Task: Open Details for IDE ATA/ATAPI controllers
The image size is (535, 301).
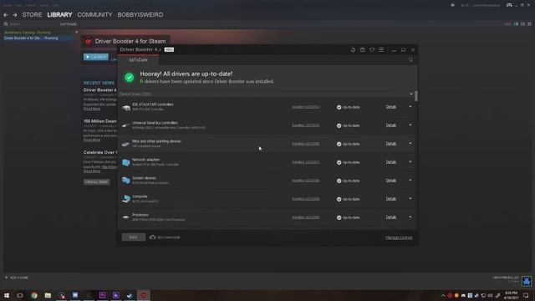Action: tap(391, 107)
